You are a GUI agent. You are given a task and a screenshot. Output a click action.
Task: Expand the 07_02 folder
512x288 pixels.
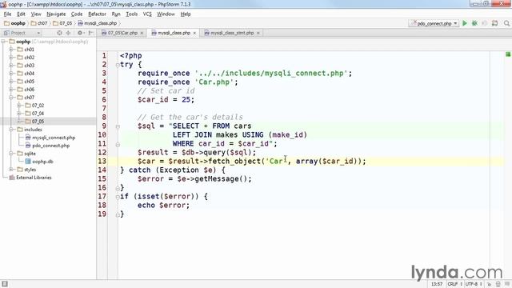tap(19, 105)
